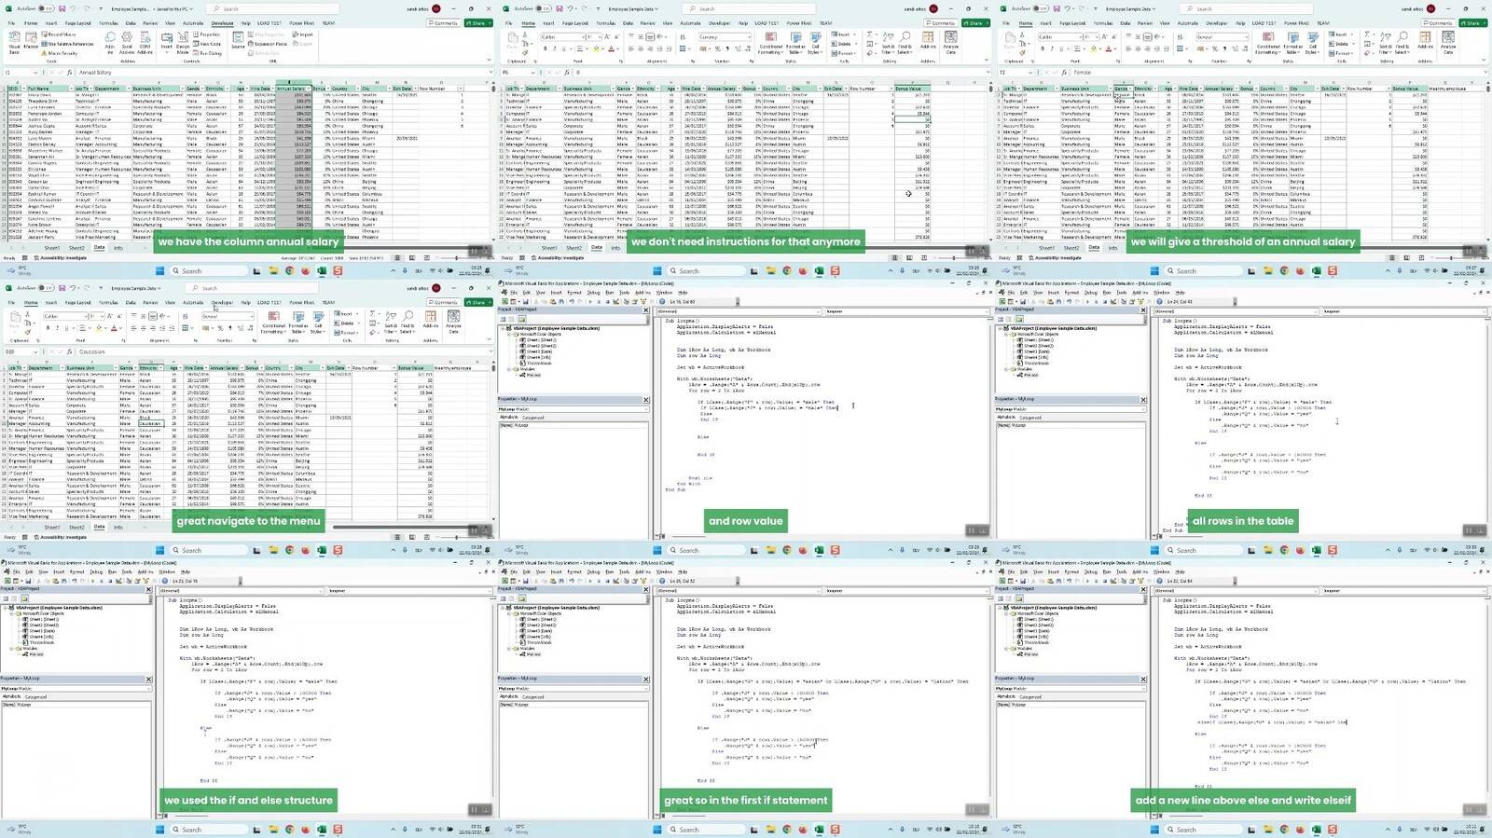Toggle AutoSave in the 'column annual salary' frame
The width and height of the screenshot is (1492, 838).
click(x=45, y=8)
